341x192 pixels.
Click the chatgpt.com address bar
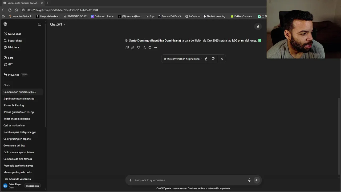tap(144, 10)
